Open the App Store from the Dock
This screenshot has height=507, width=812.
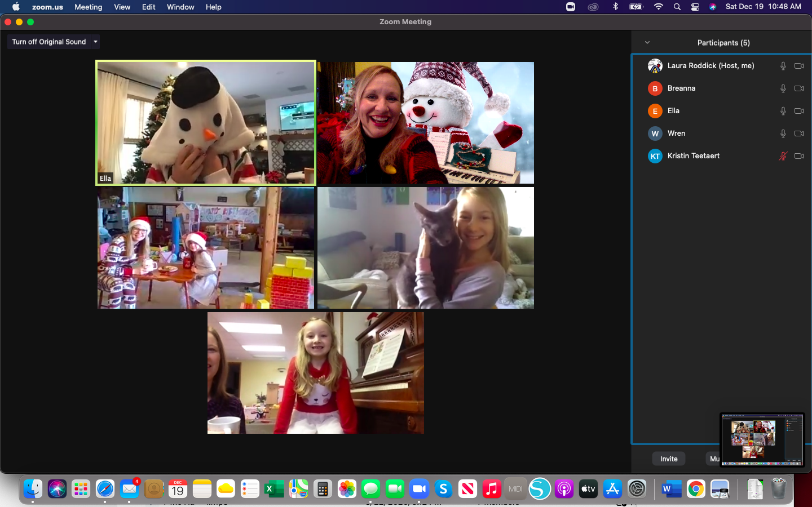(612, 489)
